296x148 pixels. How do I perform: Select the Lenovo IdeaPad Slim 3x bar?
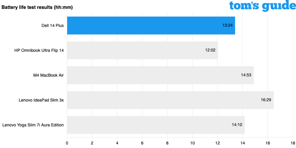tap(170, 100)
